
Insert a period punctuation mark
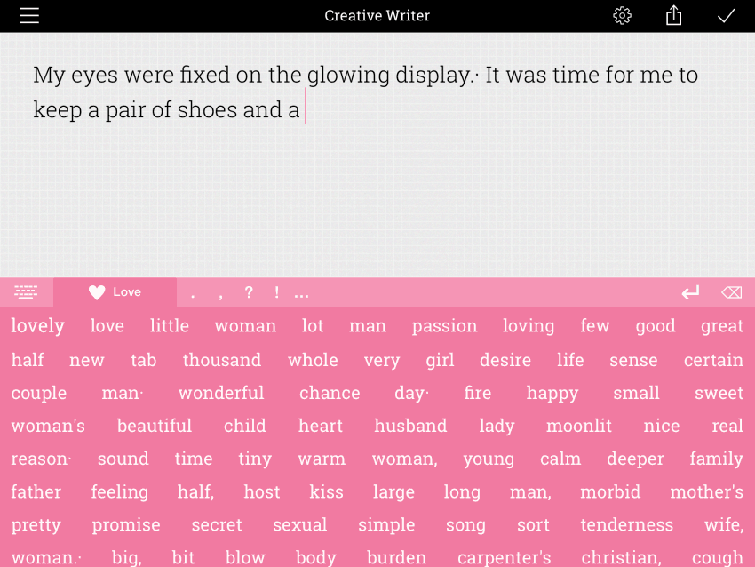193,293
